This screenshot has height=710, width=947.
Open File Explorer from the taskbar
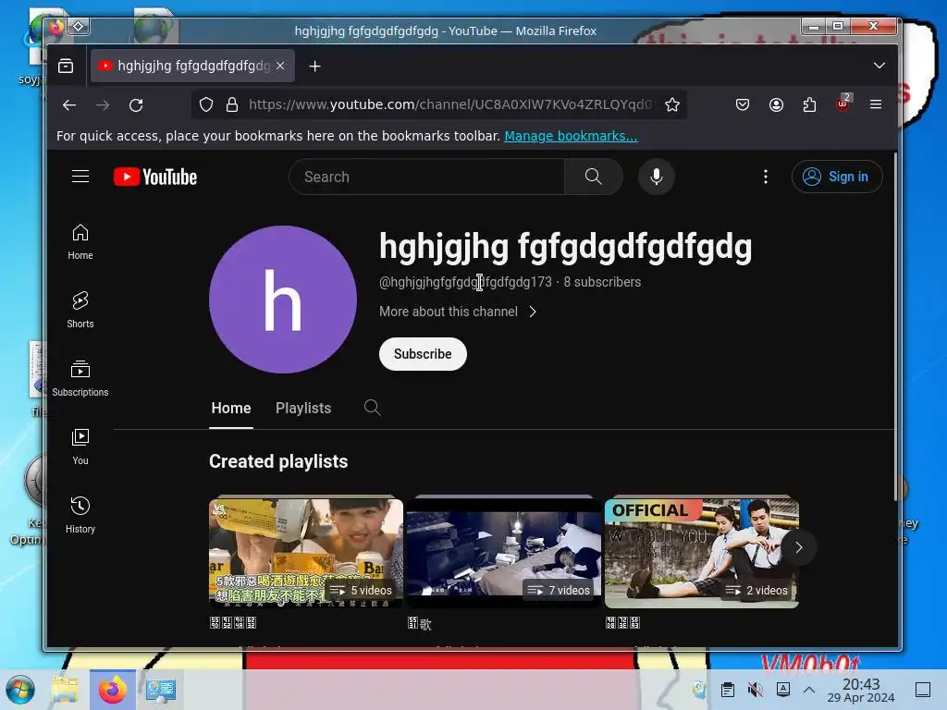click(66, 690)
